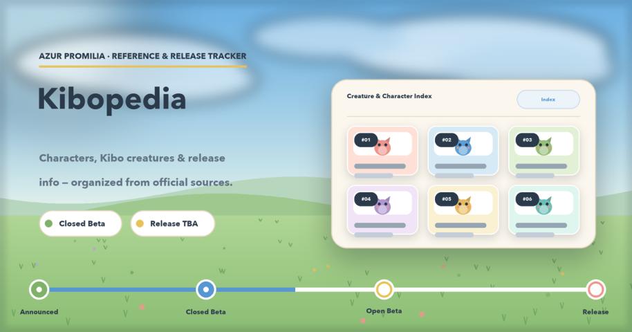Viewport: 632px width, 332px height.
Task: Click the green Announced timeline node
Action: tap(39, 289)
